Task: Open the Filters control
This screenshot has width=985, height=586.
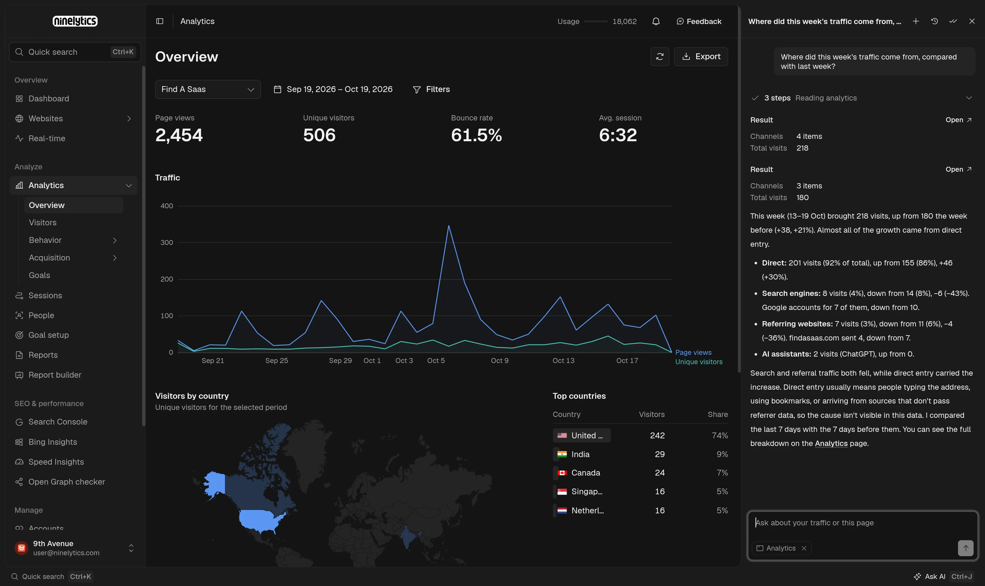Action: 431,89
